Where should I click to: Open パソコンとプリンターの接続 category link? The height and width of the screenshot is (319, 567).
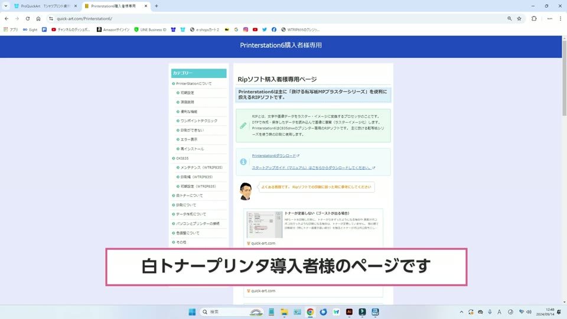tap(197, 224)
